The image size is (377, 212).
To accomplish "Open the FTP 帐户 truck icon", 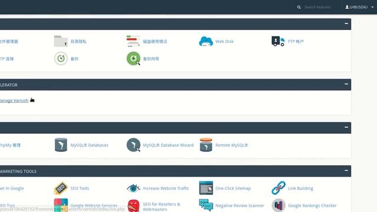I will [x=278, y=41].
